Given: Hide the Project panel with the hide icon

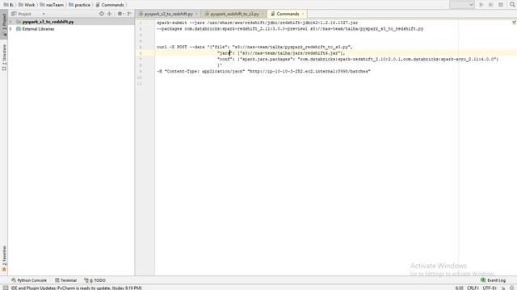Looking at the screenshot, I should [x=129, y=14].
